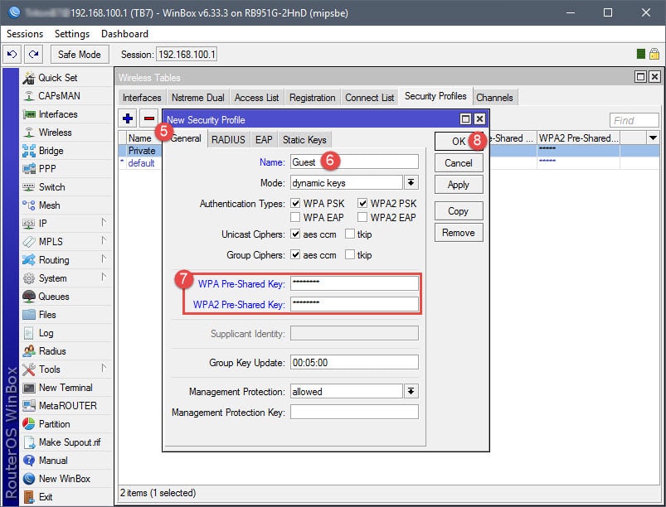The image size is (666, 507).
Task: Enable the WPA EAP checkbox
Action: [x=295, y=218]
